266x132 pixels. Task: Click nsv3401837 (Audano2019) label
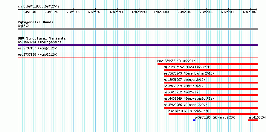(x=189, y=111)
